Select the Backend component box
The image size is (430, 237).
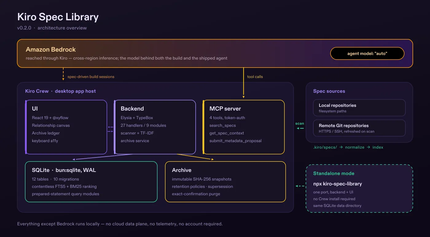[155, 127]
